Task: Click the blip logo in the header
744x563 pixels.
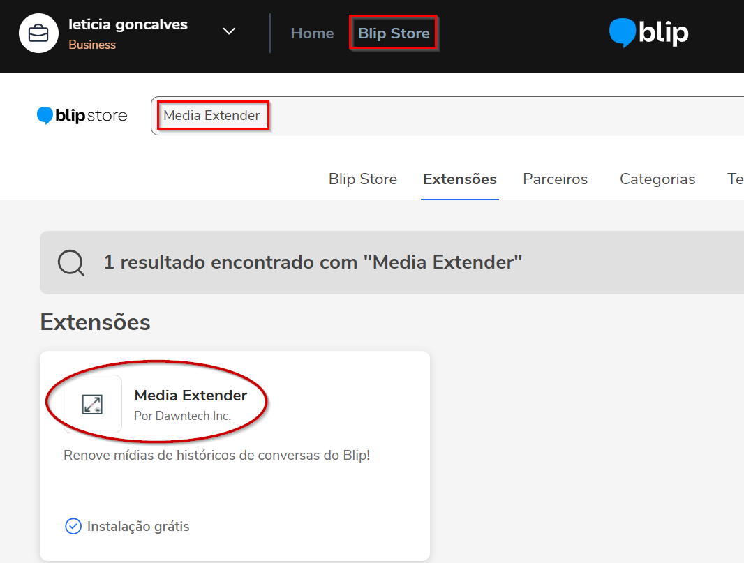Action: tap(648, 33)
